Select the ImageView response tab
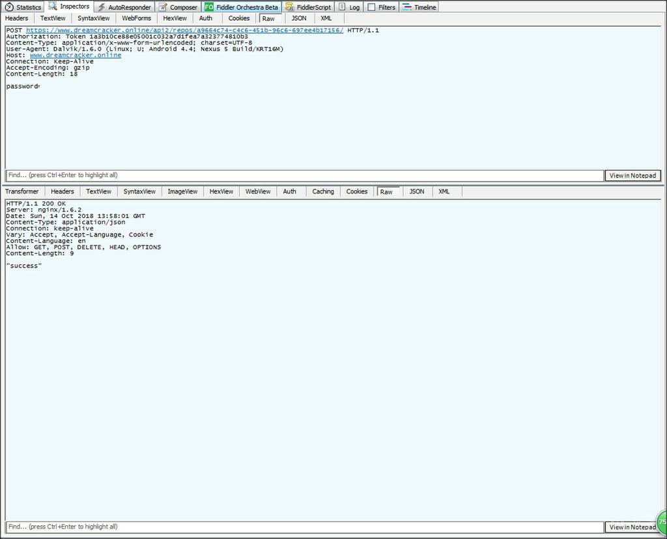Image resolution: width=667 pixels, height=539 pixels. pyautogui.click(x=182, y=191)
